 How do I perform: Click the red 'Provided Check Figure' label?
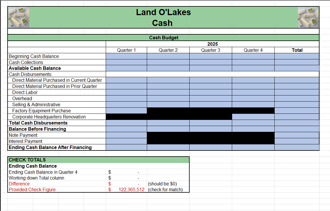pos(32,189)
